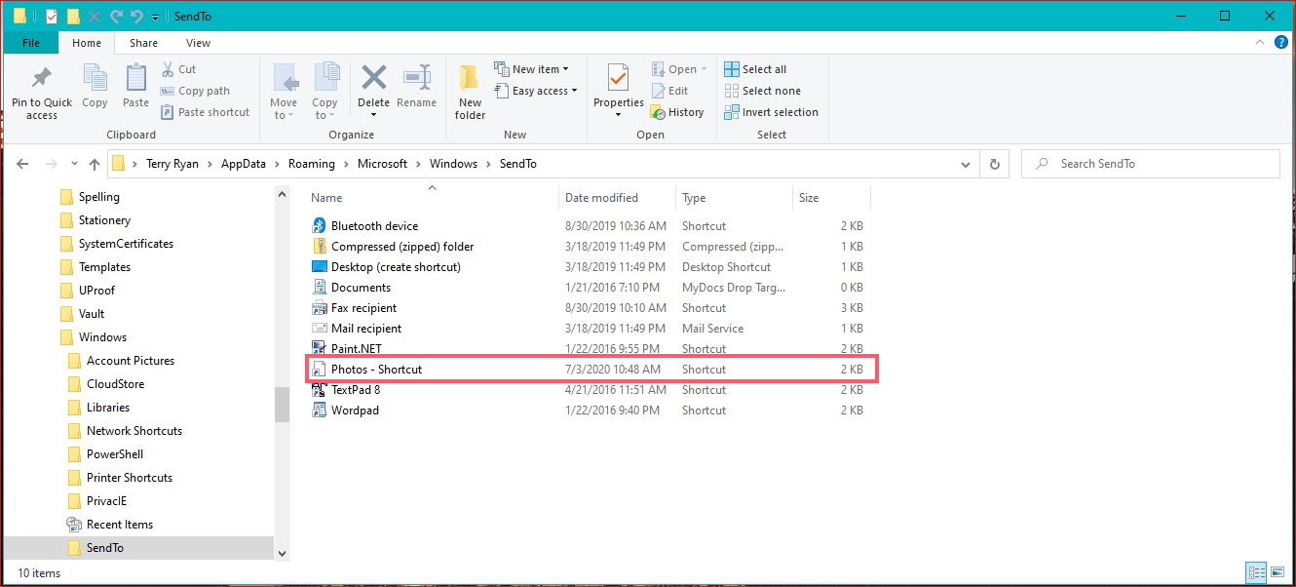This screenshot has height=587, width=1296.
Task: Open the New item dropdown
Action: (x=534, y=68)
